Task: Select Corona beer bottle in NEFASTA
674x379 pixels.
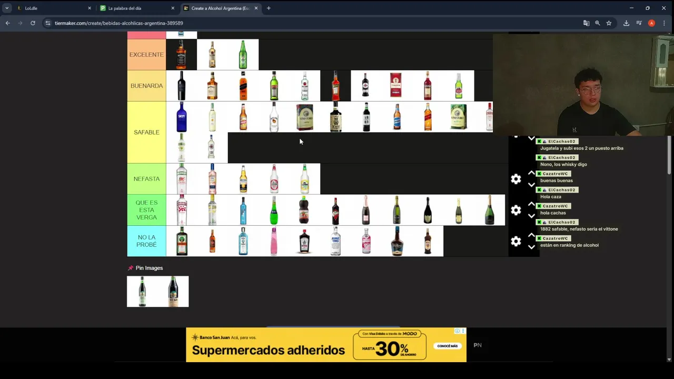Action: [x=243, y=179]
